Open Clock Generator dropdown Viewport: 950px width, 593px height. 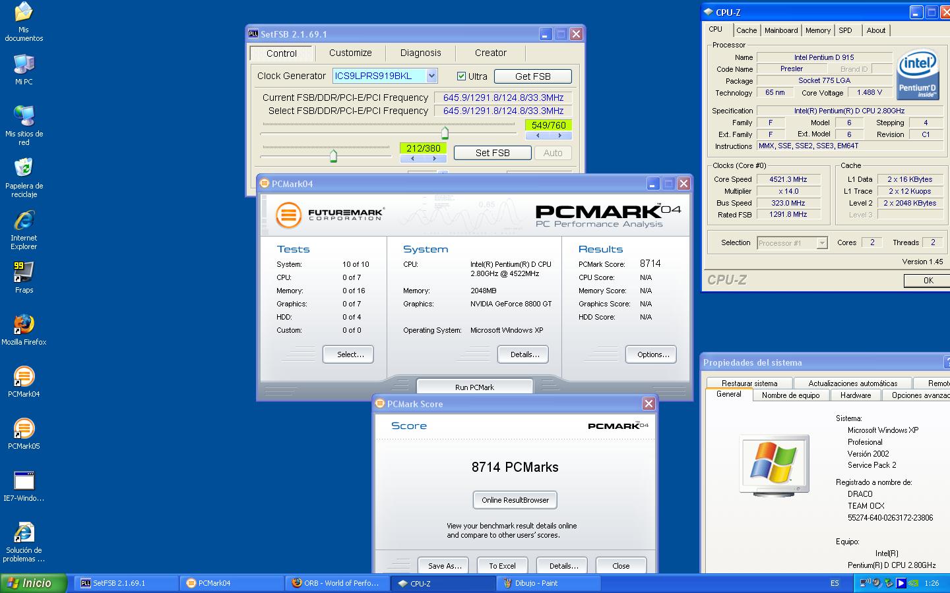(431, 76)
